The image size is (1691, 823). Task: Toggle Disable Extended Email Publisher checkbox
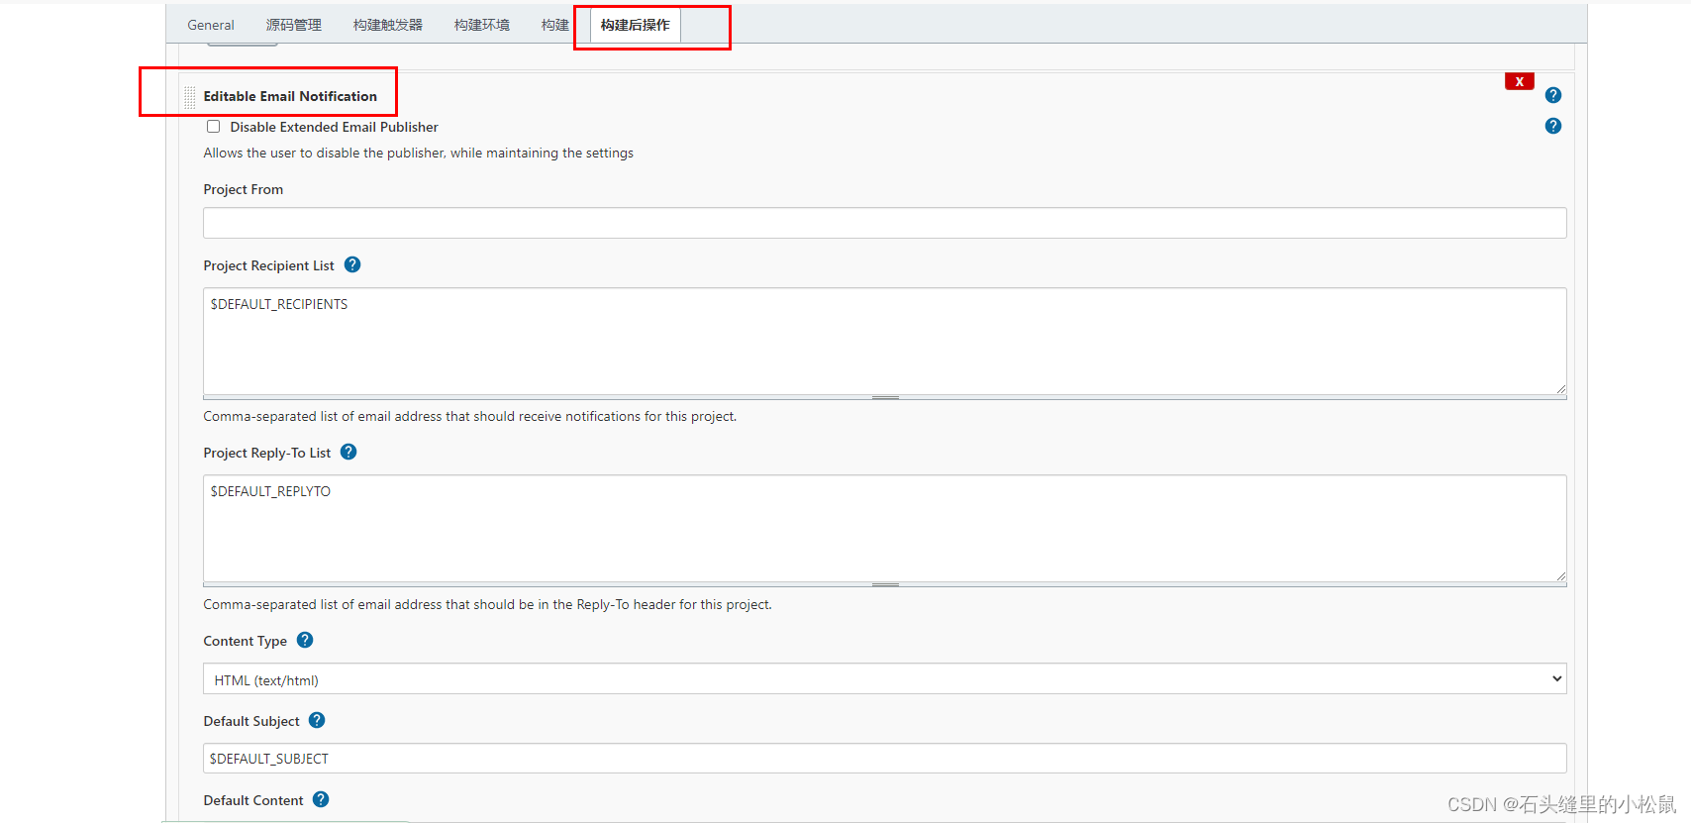213,126
